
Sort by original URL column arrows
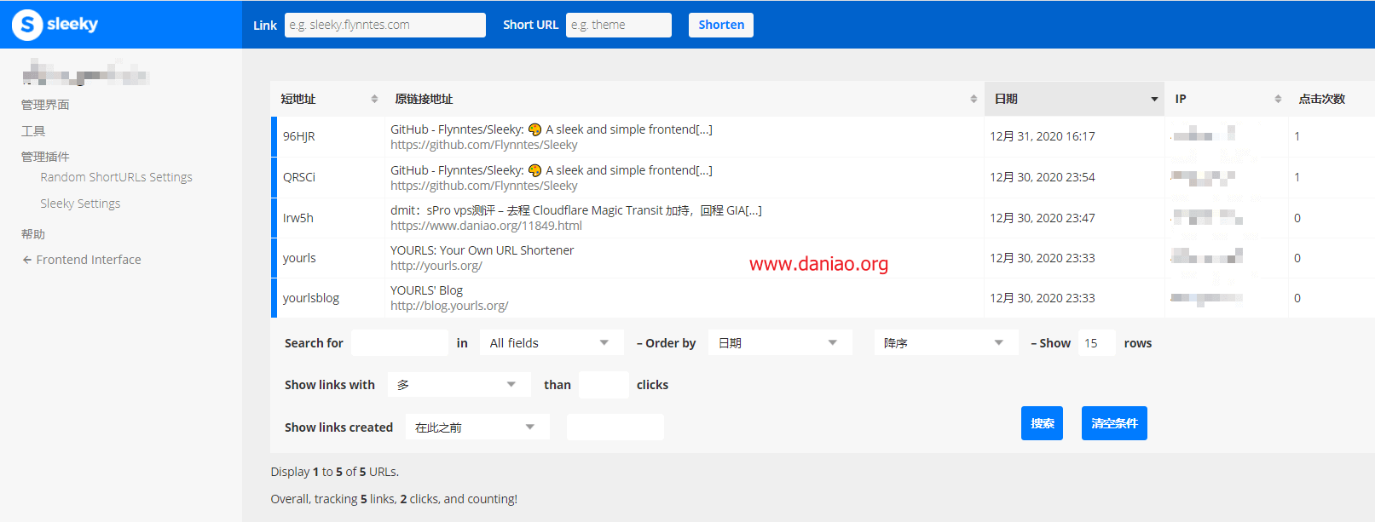(973, 99)
